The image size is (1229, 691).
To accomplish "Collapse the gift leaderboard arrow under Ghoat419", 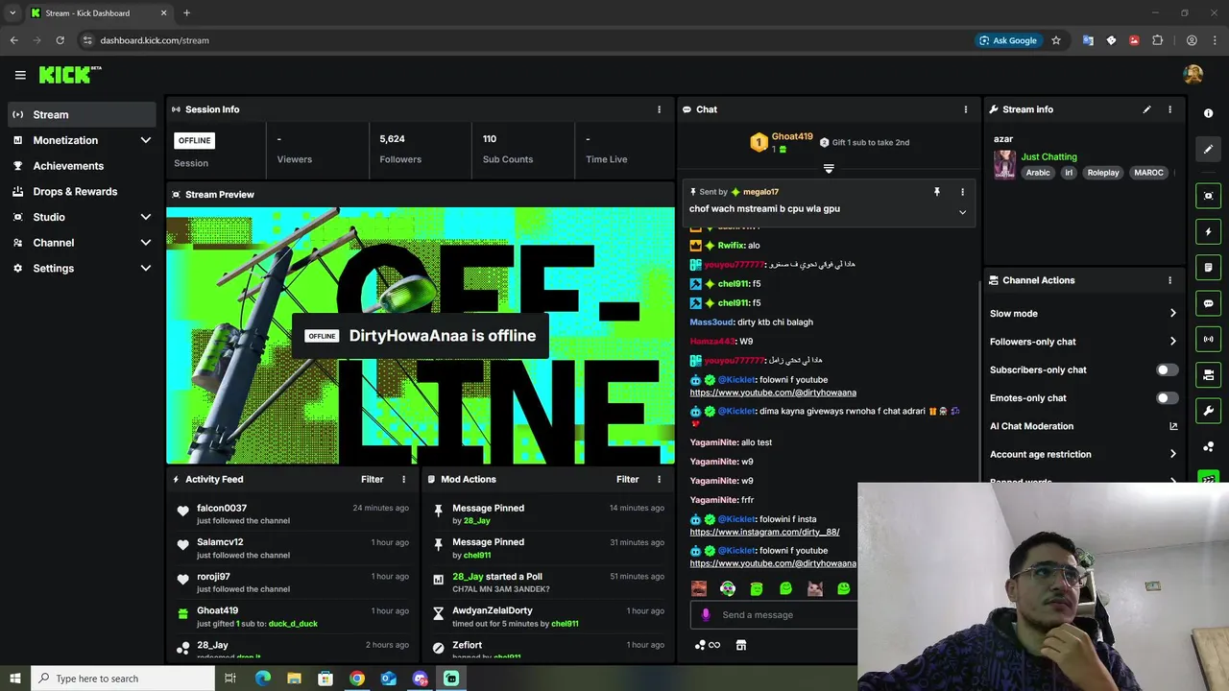I will (x=829, y=169).
